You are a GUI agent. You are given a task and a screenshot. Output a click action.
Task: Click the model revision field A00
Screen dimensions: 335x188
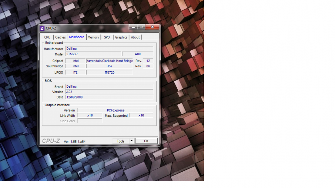(138, 54)
